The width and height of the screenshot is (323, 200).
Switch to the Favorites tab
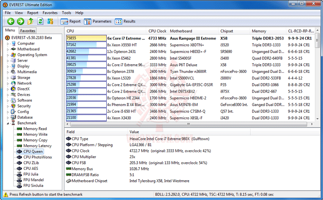(28, 31)
